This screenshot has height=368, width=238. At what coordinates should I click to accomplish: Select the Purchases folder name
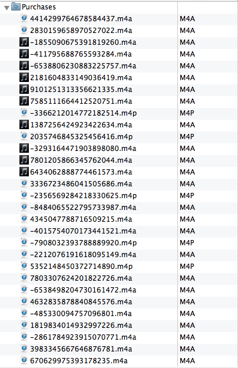39,7
